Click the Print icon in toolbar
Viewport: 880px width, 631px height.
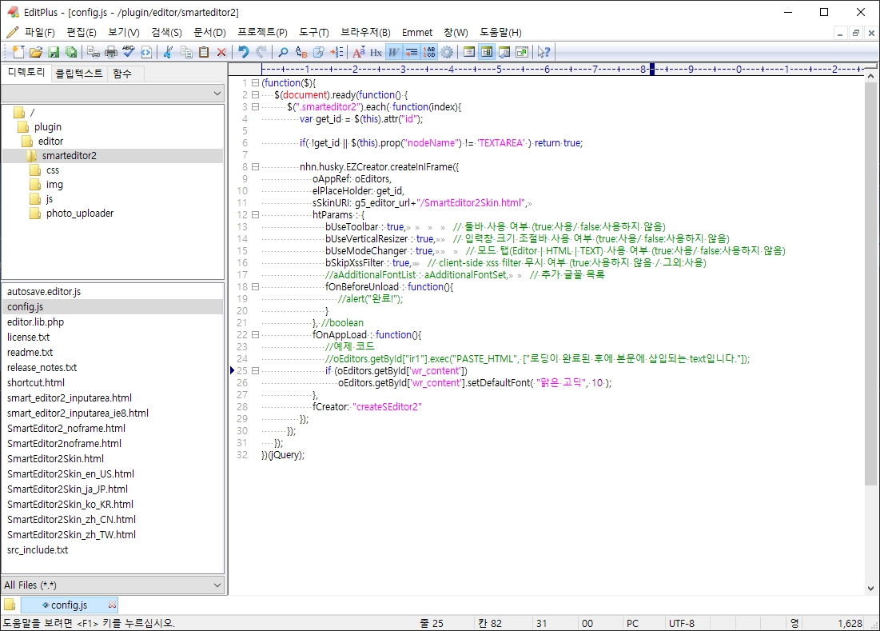tap(111, 52)
